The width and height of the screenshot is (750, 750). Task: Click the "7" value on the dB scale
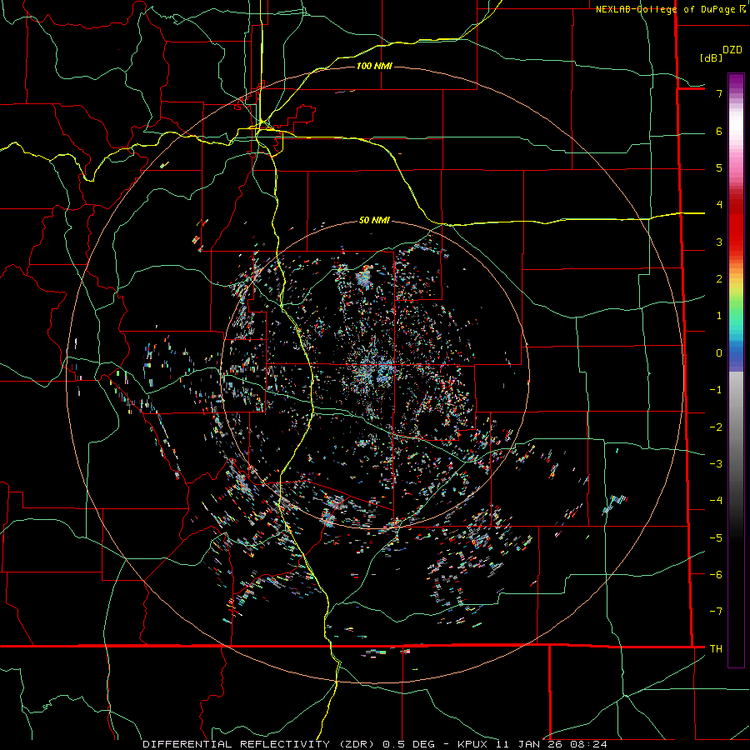(x=719, y=93)
